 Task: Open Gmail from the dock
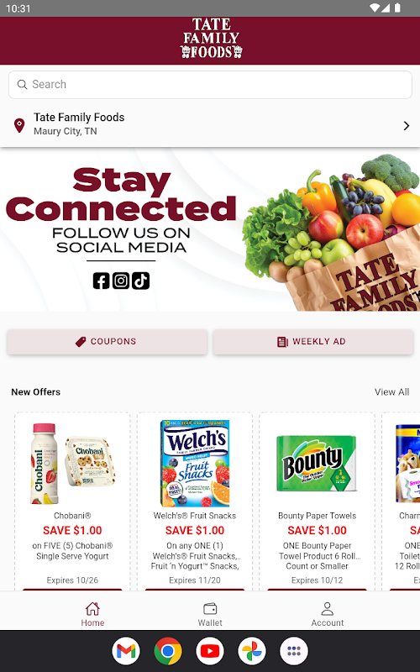(x=126, y=651)
